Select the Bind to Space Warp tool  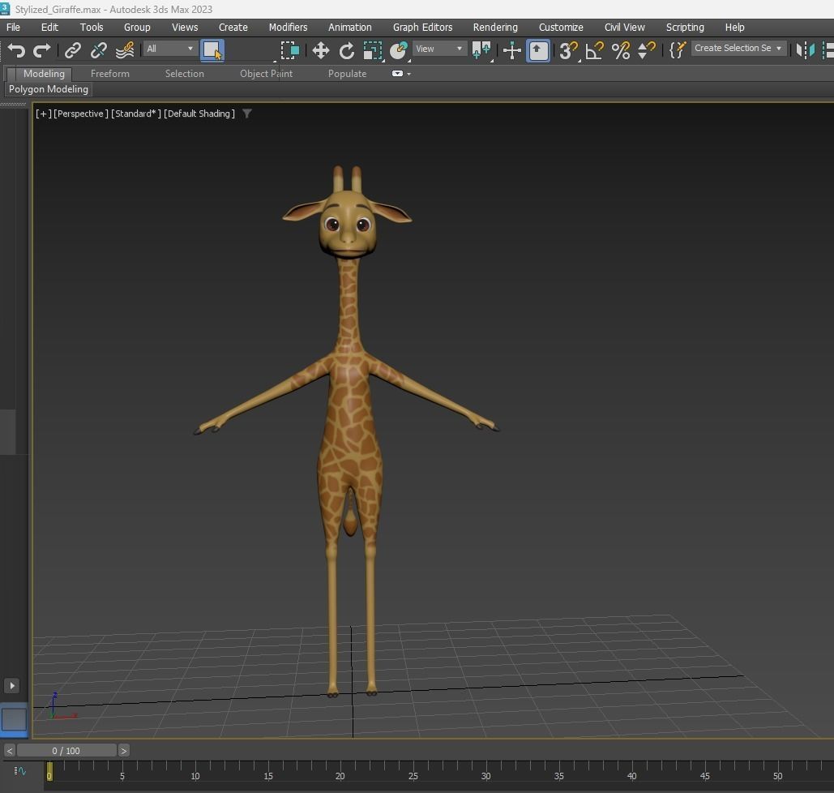tap(125, 50)
